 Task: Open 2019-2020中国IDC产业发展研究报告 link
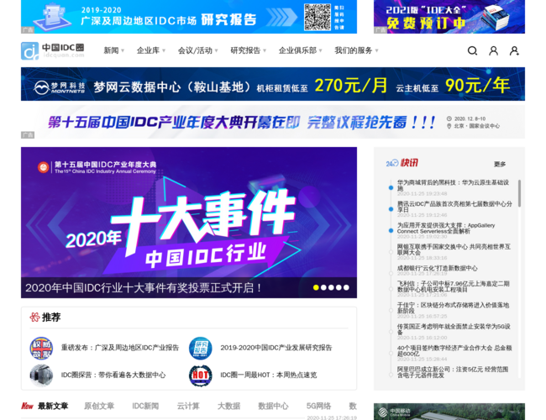276,348
